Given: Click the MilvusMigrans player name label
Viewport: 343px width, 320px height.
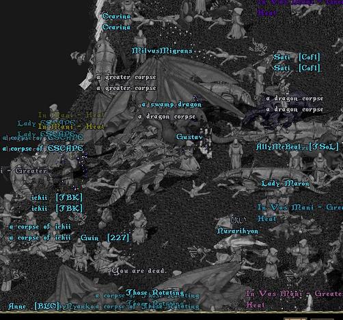Looking at the screenshot, I should (x=162, y=51).
